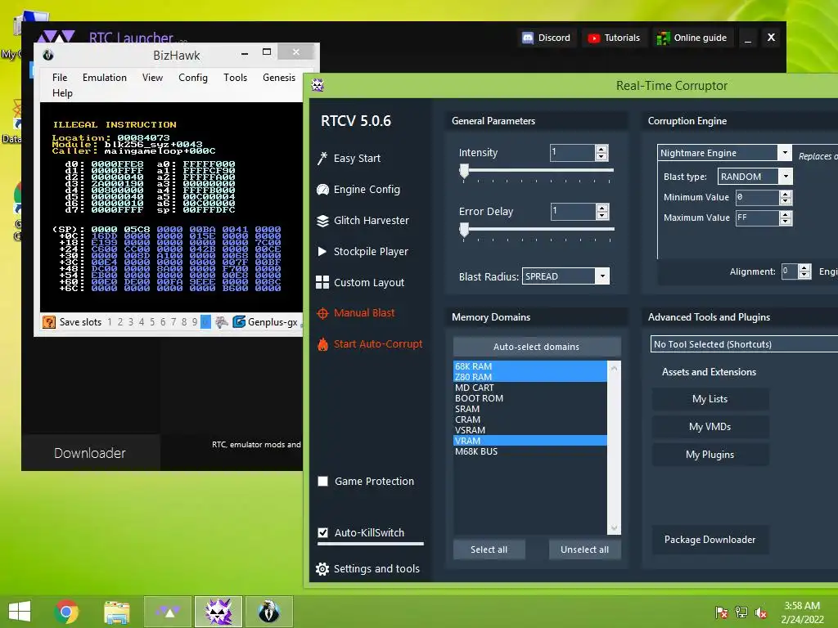Open My Lists button
Screen dimensions: 838x628
710,399
